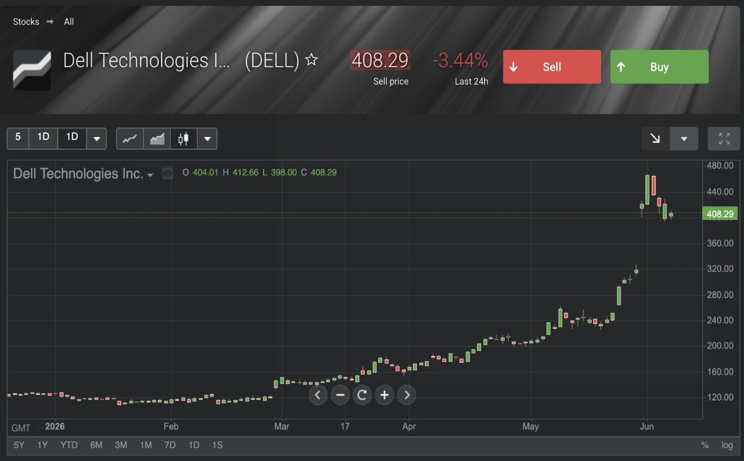This screenshot has width=744, height=461.
Task: Click the 2026 year axis label
Action: click(x=55, y=426)
